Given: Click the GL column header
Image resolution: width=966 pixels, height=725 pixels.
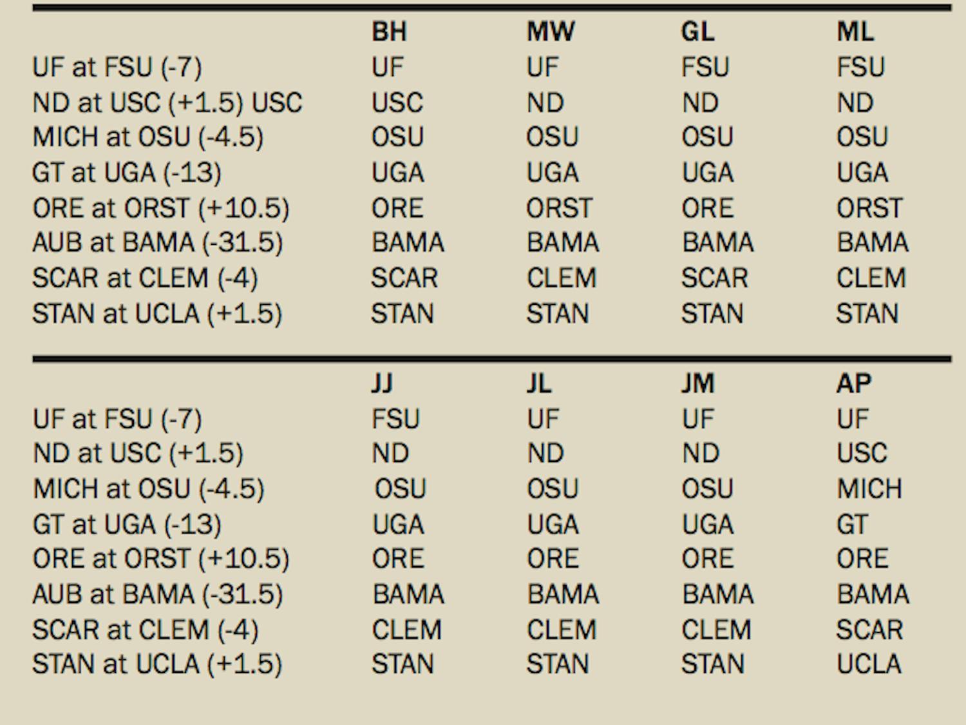Looking at the screenshot, I should click(x=698, y=32).
